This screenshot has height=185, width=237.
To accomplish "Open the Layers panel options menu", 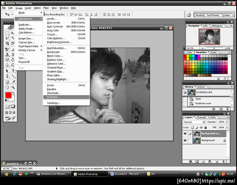I will coord(228,117).
